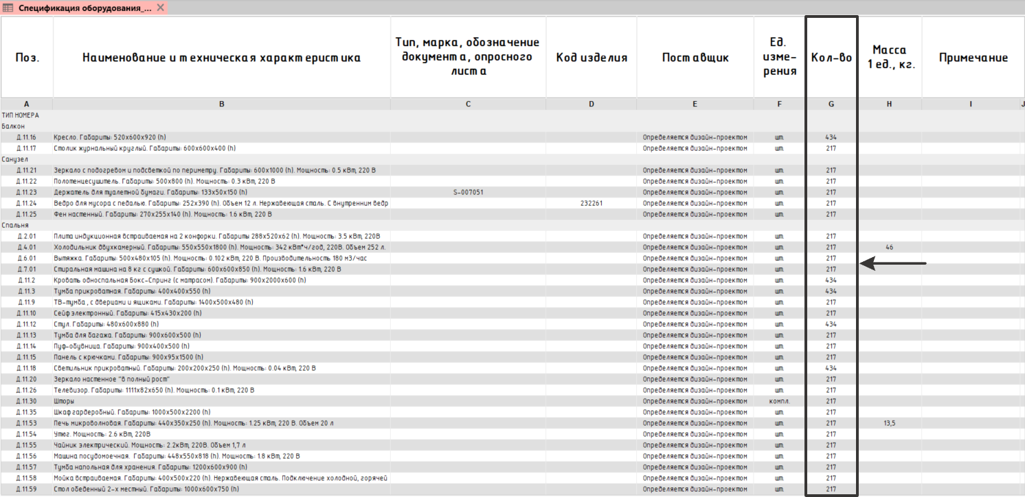Select the Спальня group row
1025x497 pixels.
[x=15, y=225]
